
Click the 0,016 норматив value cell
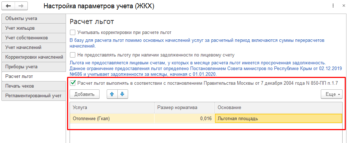coord(184,118)
